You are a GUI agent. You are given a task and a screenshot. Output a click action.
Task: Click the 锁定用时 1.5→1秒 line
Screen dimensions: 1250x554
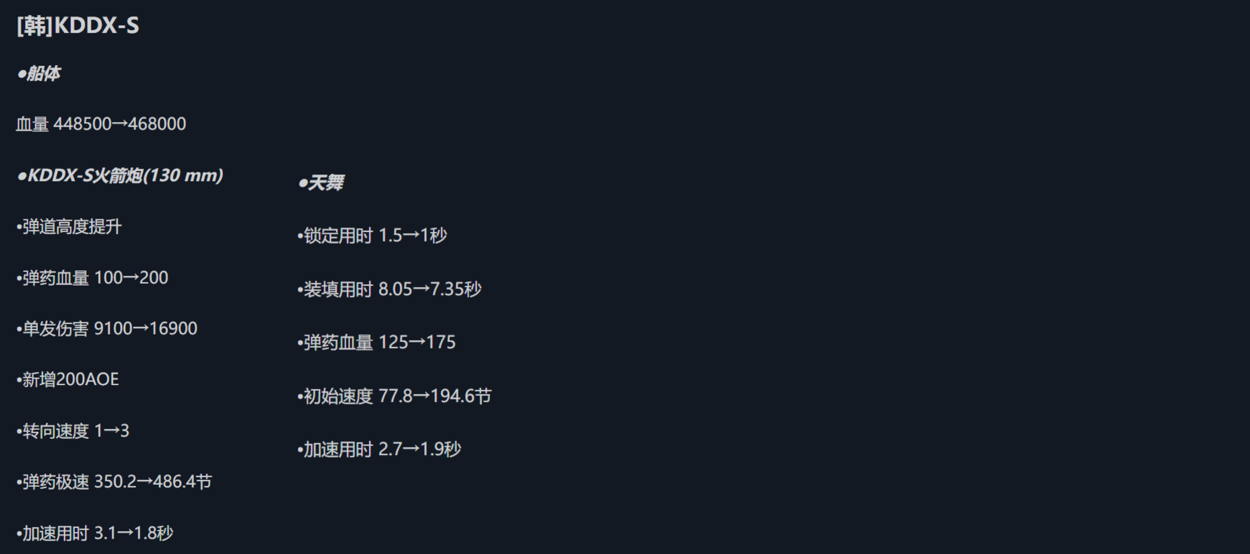372,235
